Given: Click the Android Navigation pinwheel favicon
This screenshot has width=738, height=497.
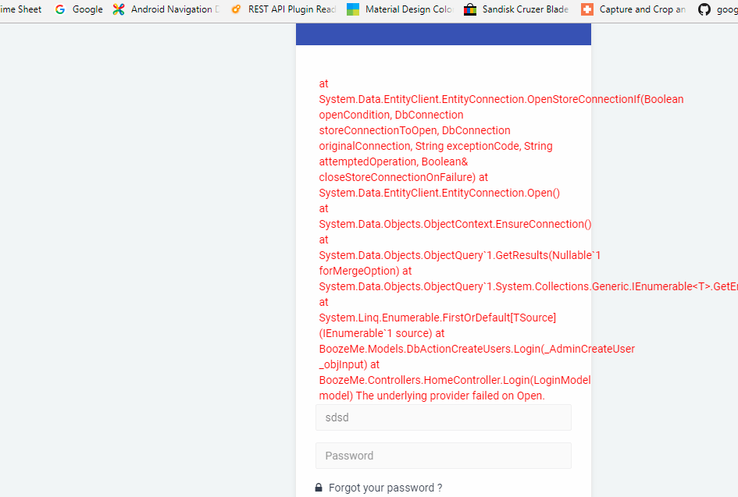Looking at the screenshot, I should [119, 9].
